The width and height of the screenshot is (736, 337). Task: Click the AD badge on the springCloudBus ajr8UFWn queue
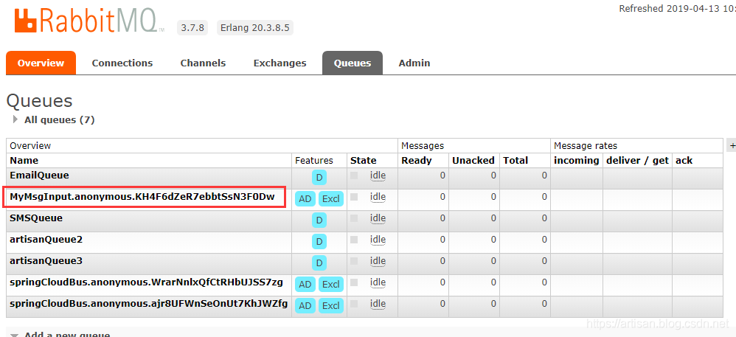pos(305,306)
